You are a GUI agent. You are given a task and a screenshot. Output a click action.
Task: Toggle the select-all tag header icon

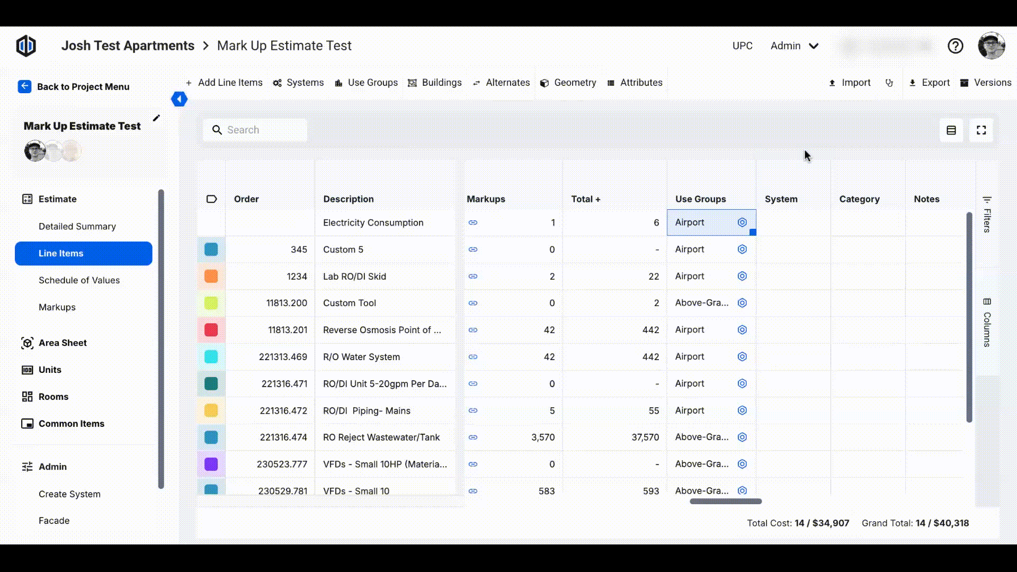pyautogui.click(x=211, y=199)
